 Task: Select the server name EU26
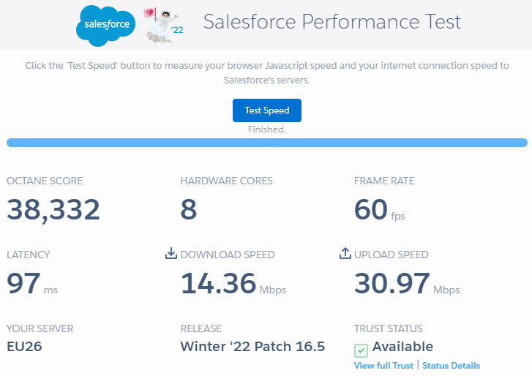(x=24, y=347)
